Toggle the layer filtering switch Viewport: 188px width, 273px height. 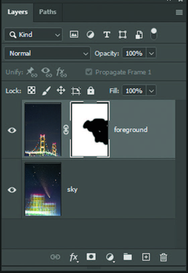point(154,34)
